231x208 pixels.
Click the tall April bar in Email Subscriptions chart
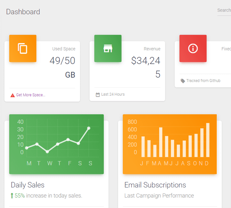pos(161,142)
